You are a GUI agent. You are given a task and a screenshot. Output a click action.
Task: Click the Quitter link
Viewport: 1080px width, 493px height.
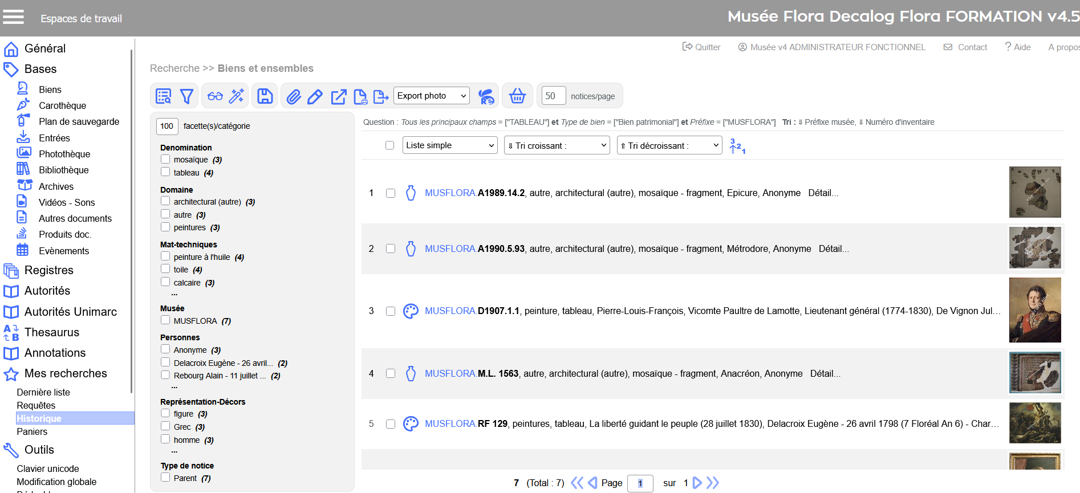pyautogui.click(x=701, y=47)
